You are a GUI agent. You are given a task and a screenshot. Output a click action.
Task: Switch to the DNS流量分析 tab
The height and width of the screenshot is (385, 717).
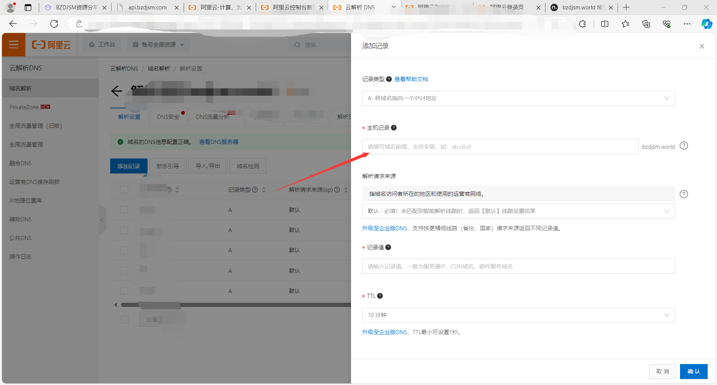pos(213,117)
